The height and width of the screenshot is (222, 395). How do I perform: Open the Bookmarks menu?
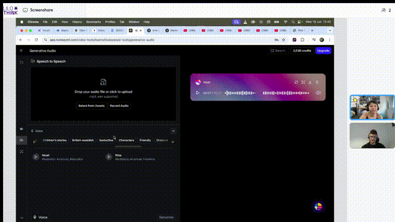[93, 22]
